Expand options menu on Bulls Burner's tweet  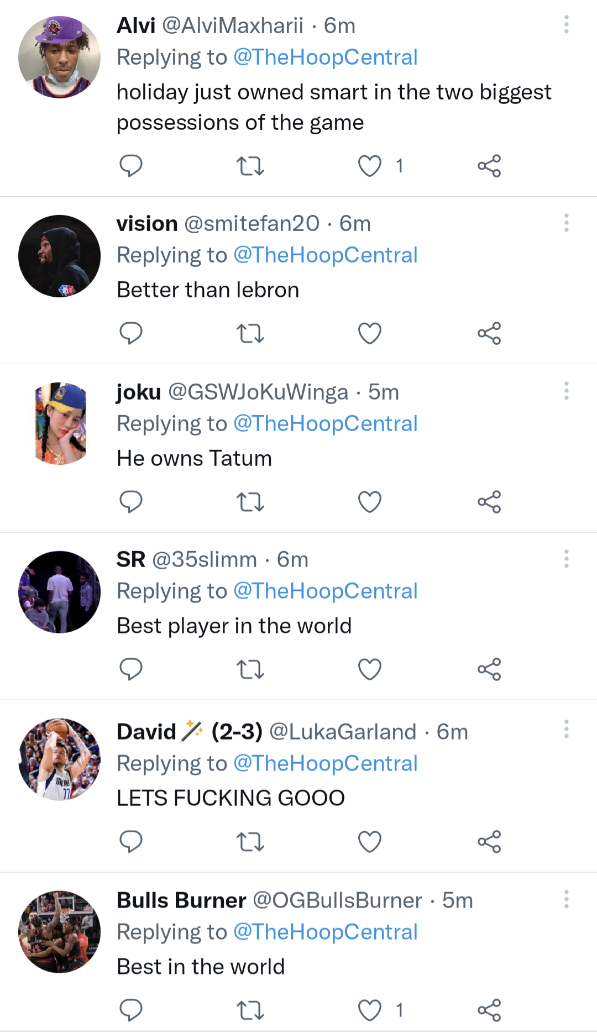click(566, 899)
